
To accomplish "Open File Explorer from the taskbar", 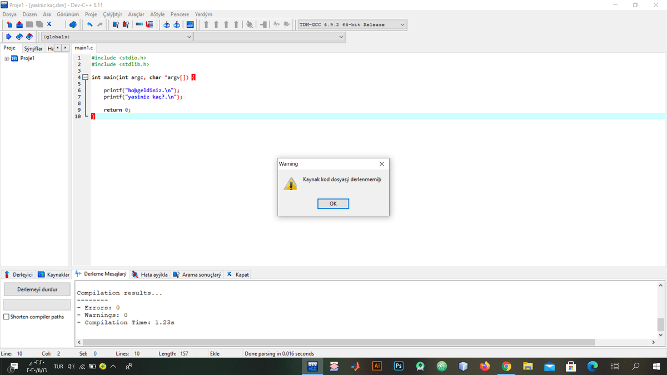I will click(528, 366).
